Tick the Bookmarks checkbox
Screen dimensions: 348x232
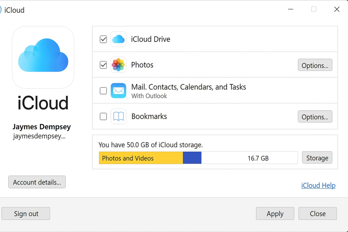[x=103, y=117]
